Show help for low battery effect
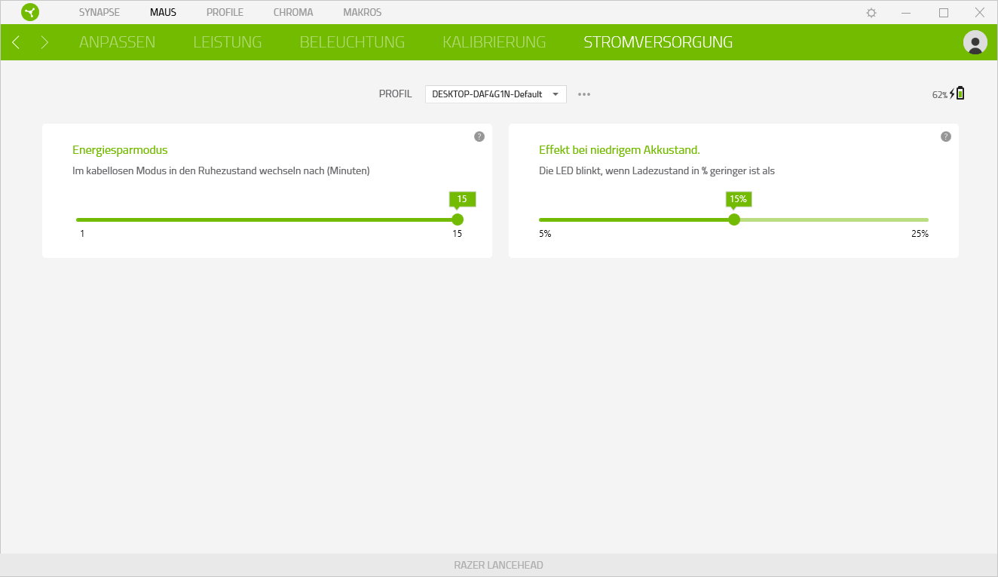Viewport: 998px width, 577px height. tap(945, 137)
